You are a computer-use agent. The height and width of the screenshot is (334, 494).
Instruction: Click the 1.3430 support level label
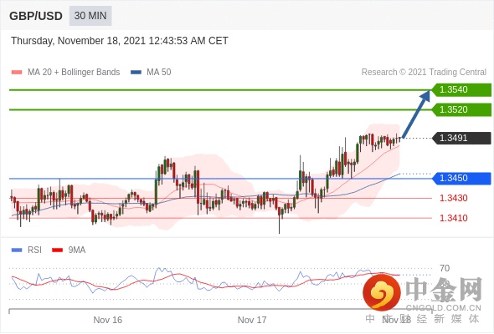[454, 198]
